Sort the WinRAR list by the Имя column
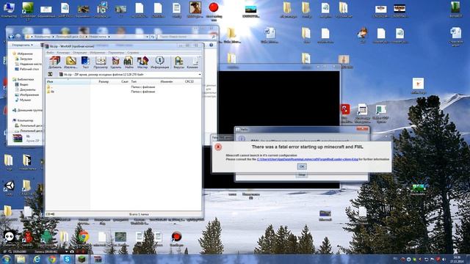Image resolution: width=470 pixels, height=264 pixels. coord(68,81)
